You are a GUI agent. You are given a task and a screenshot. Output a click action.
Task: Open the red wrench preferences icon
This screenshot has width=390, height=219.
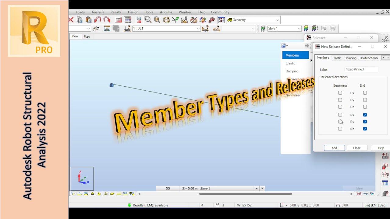[211, 20]
